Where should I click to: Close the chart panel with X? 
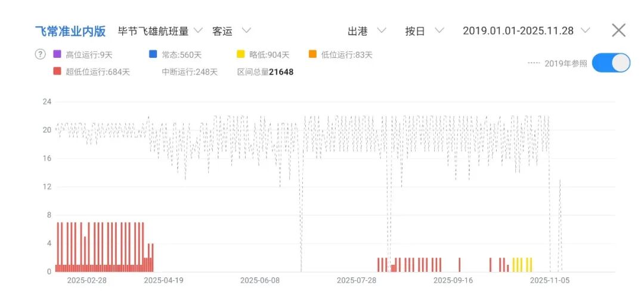618,30
